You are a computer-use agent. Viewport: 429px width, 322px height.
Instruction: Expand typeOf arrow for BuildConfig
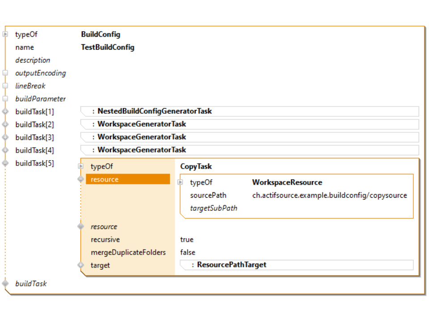(x=5, y=34)
